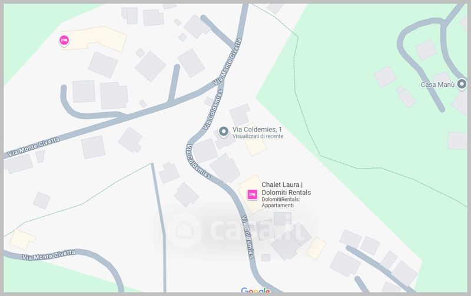Select the lower Via Coldemies road label
Image resolution: width=471 pixels, height=296 pixels.
(x=248, y=236)
